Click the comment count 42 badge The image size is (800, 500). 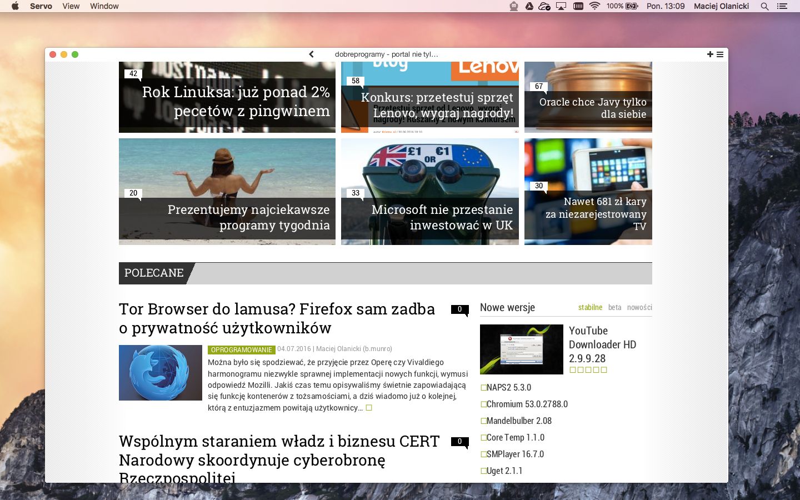[x=133, y=74]
